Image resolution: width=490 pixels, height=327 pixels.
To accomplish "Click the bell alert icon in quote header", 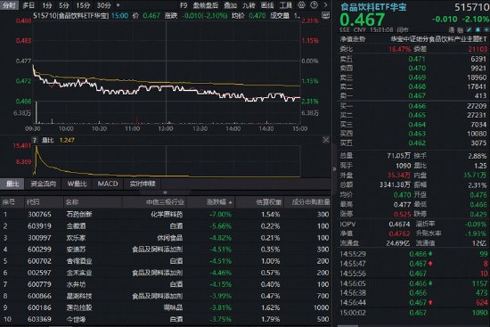I will pos(478,29).
